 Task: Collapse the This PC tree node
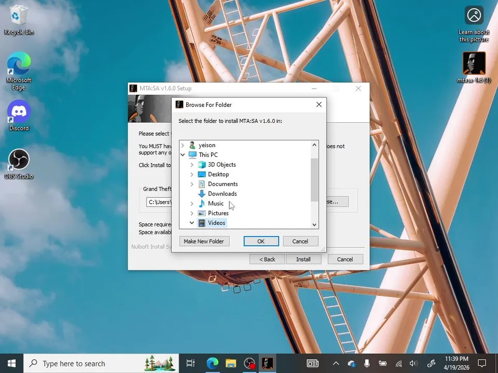(183, 155)
